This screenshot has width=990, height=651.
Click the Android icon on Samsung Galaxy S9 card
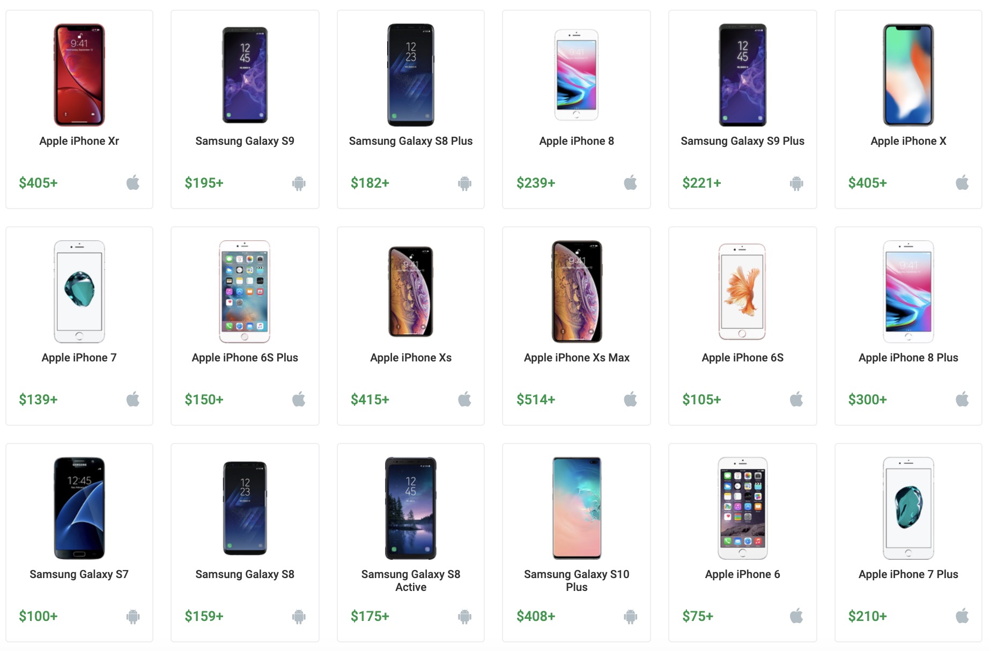click(299, 183)
